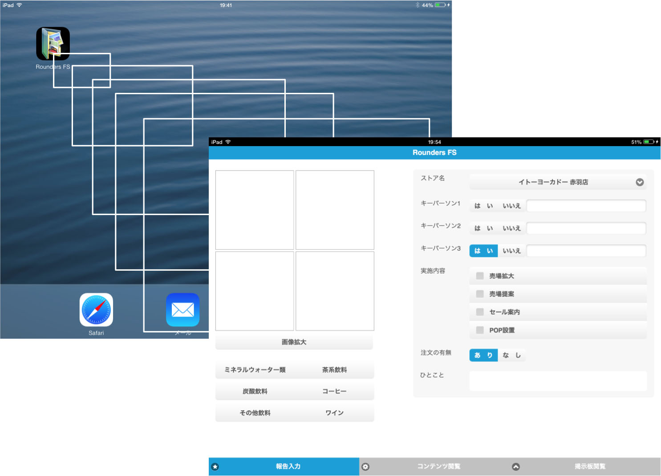
Task: Check the 売場拡大 checkbox
Action: [480, 276]
